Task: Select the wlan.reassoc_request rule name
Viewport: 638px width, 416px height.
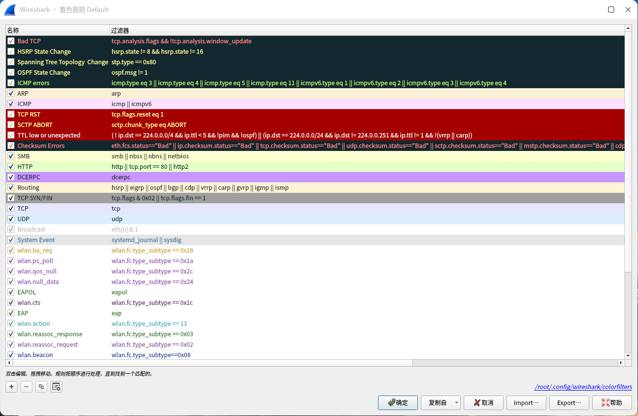Action: pyautogui.click(x=48, y=345)
